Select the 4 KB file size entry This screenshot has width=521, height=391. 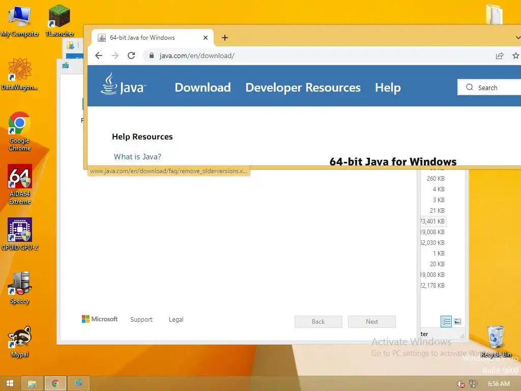coord(439,189)
